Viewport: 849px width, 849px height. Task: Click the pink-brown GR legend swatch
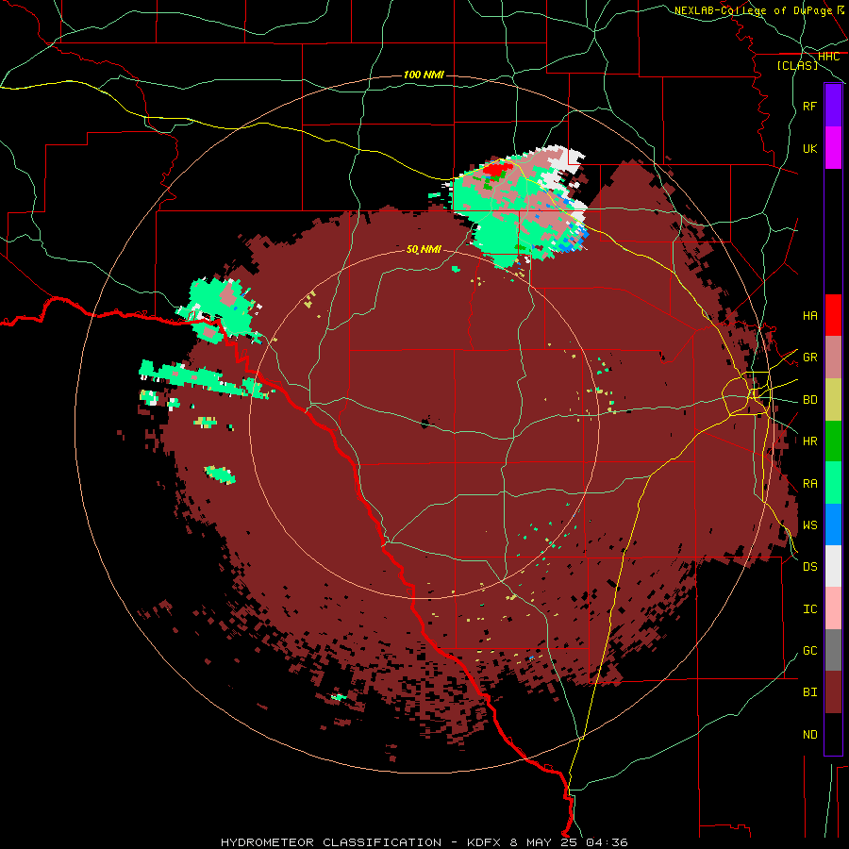coord(833,358)
